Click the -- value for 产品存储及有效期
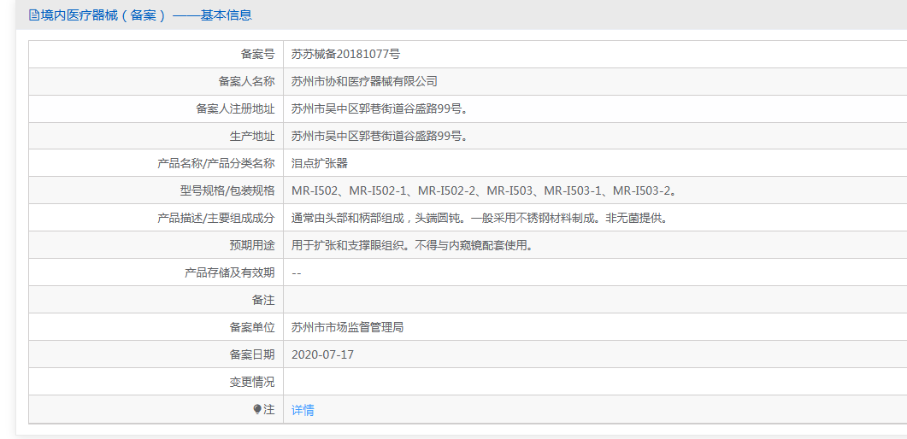Viewport: 907px width, 439px height. point(296,273)
